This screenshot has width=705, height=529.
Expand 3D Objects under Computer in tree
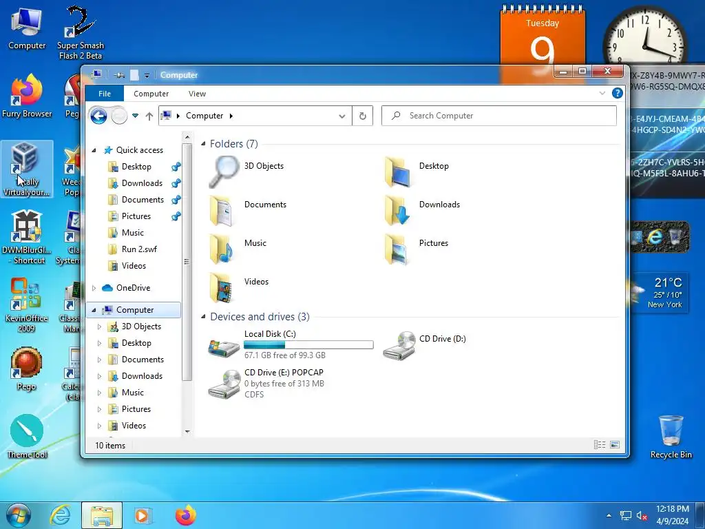pyautogui.click(x=99, y=326)
